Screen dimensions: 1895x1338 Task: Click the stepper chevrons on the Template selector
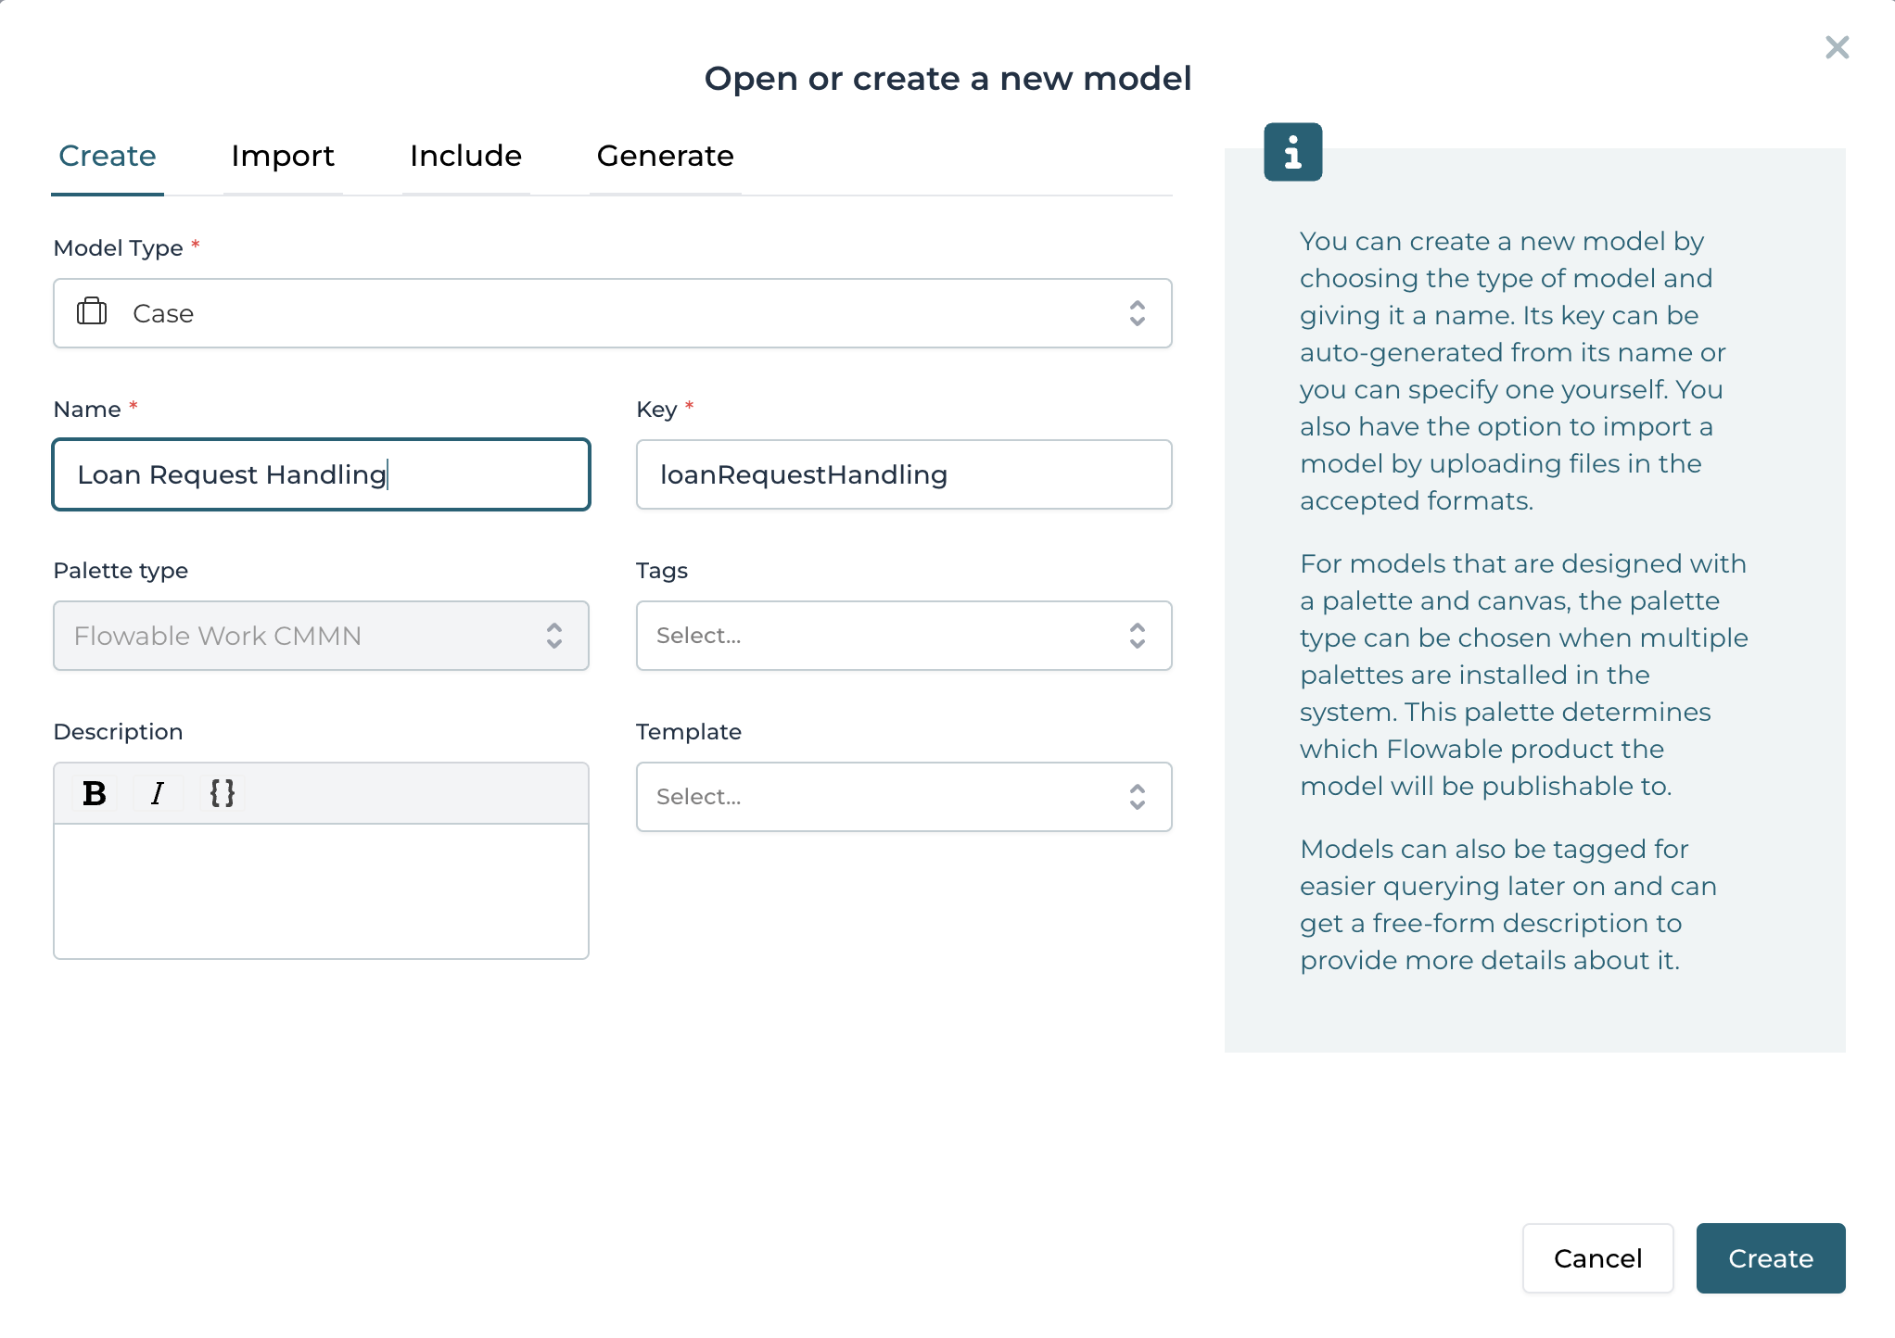[1138, 797]
